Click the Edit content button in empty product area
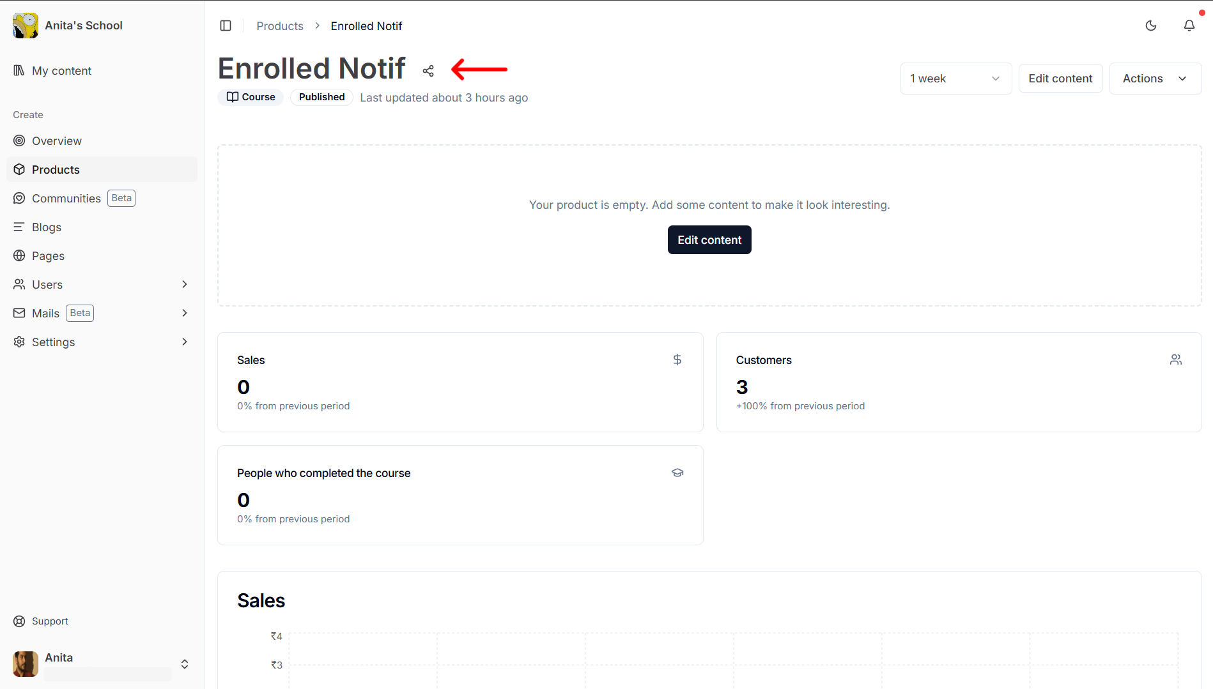The height and width of the screenshot is (689, 1213). click(709, 239)
